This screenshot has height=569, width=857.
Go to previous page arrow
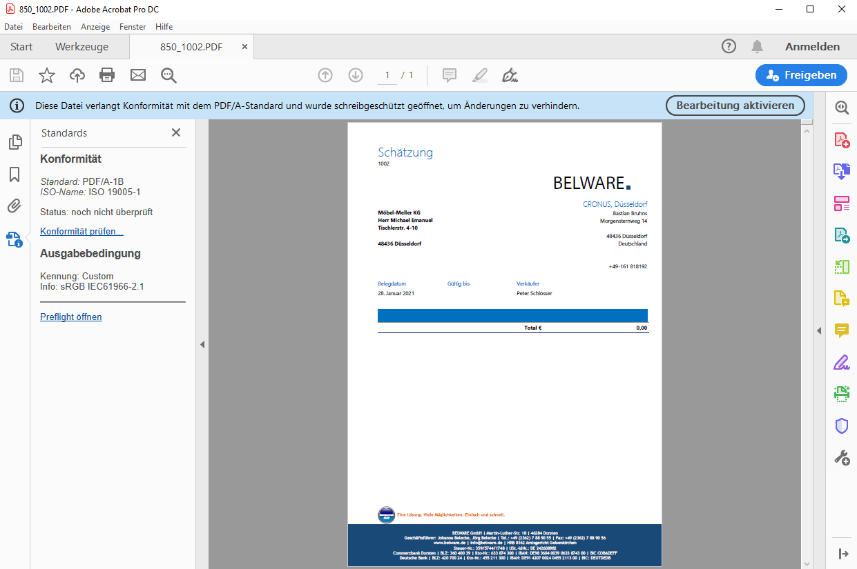coord(325,75)
